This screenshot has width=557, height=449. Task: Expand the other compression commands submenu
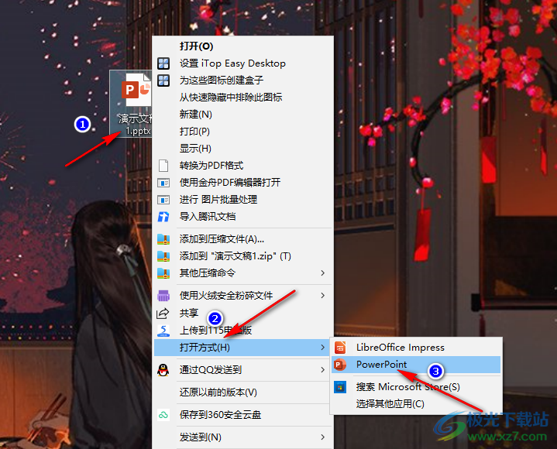[x=322, y=272]
